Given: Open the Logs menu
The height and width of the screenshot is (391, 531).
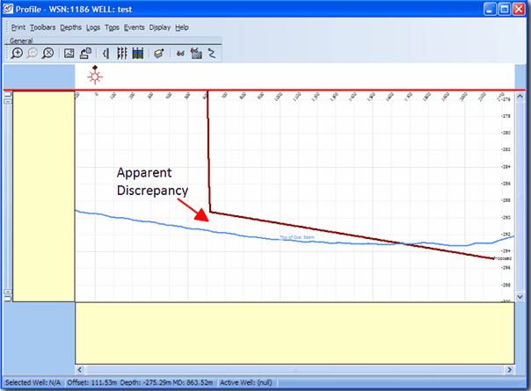Looking at the screenshot, I should click(93, 27).
